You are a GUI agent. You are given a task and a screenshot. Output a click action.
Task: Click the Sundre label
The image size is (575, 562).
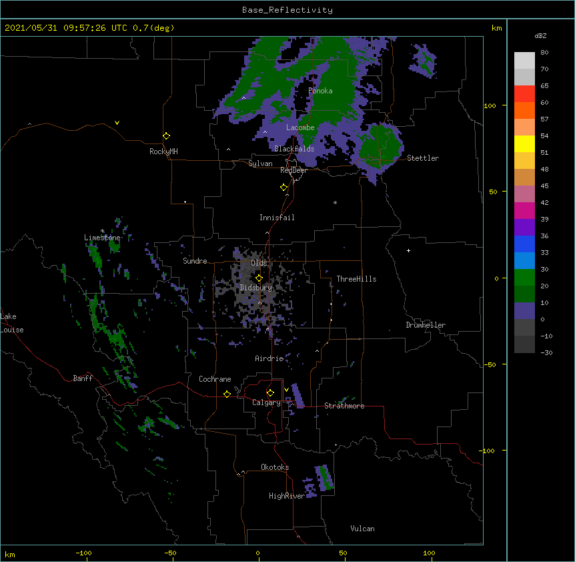coord(195,261)
